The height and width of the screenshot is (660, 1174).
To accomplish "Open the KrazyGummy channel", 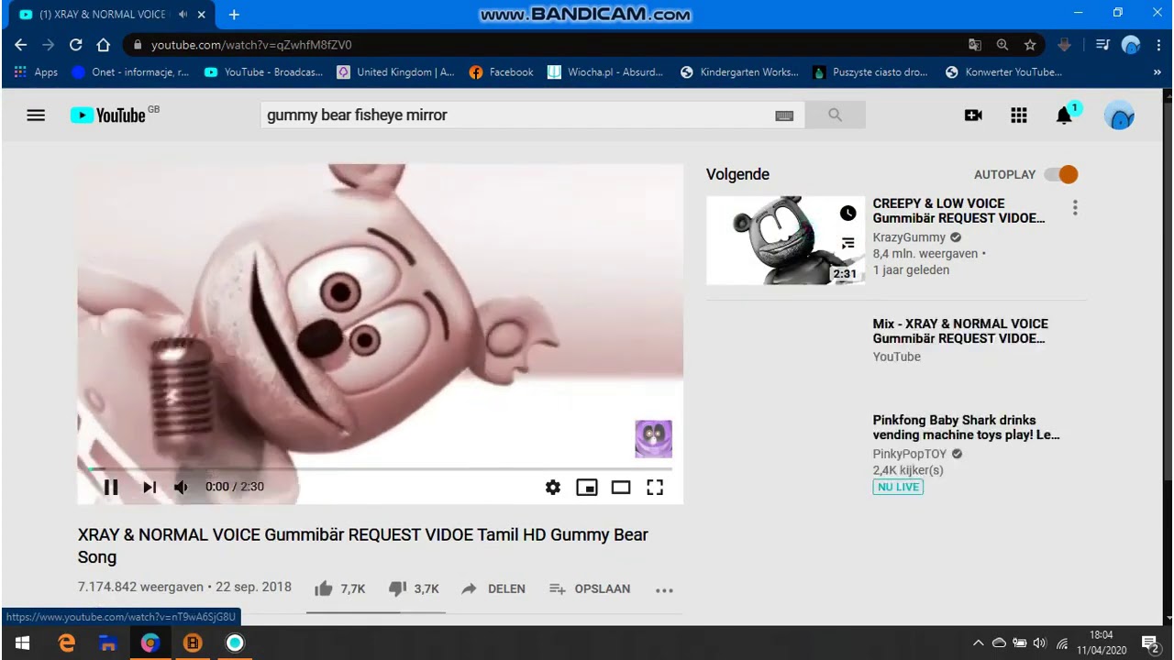I will coord(909,237).
